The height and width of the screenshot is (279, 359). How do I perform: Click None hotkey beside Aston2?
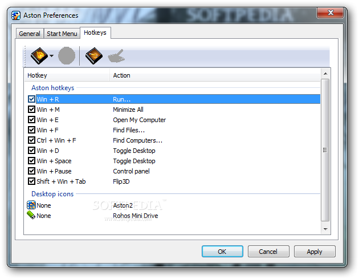[44, 205]
